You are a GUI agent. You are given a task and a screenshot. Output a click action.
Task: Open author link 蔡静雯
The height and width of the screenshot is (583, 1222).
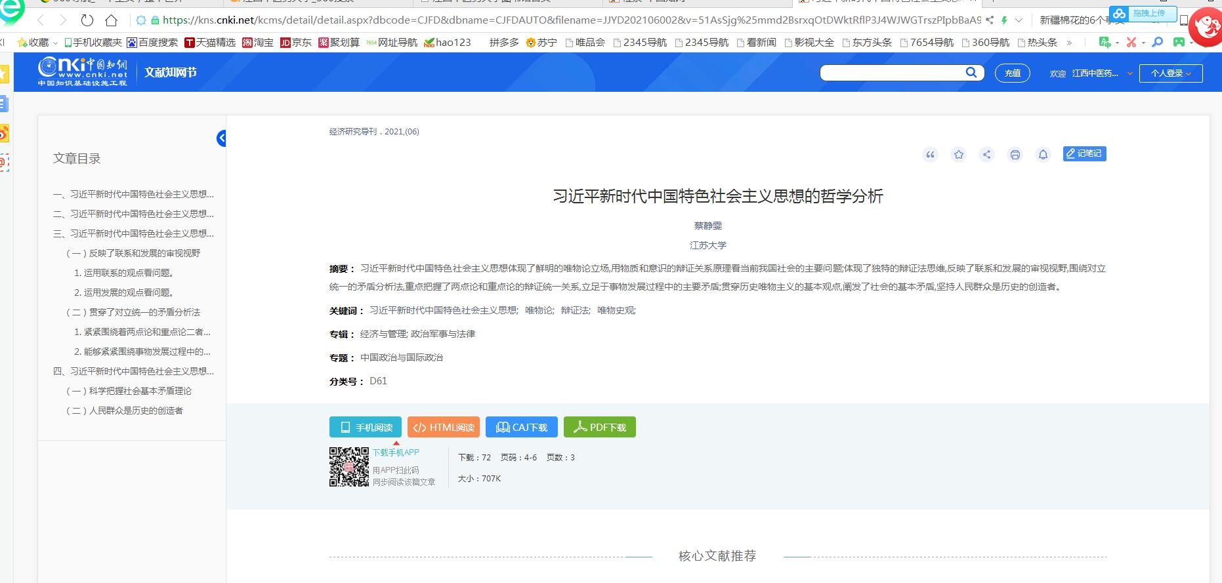point(708,226)
